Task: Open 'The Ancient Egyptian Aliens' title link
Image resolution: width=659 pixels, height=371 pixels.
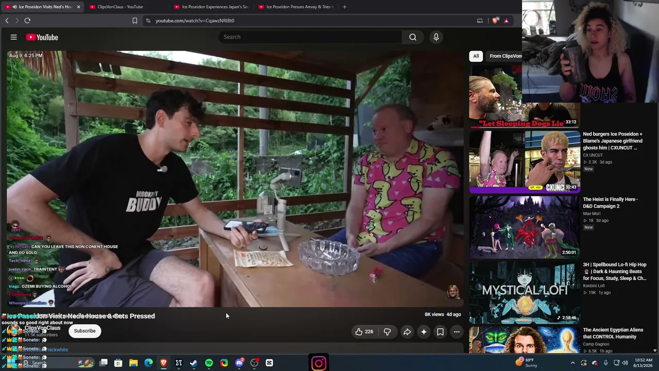Action: (x=613, y=333)
